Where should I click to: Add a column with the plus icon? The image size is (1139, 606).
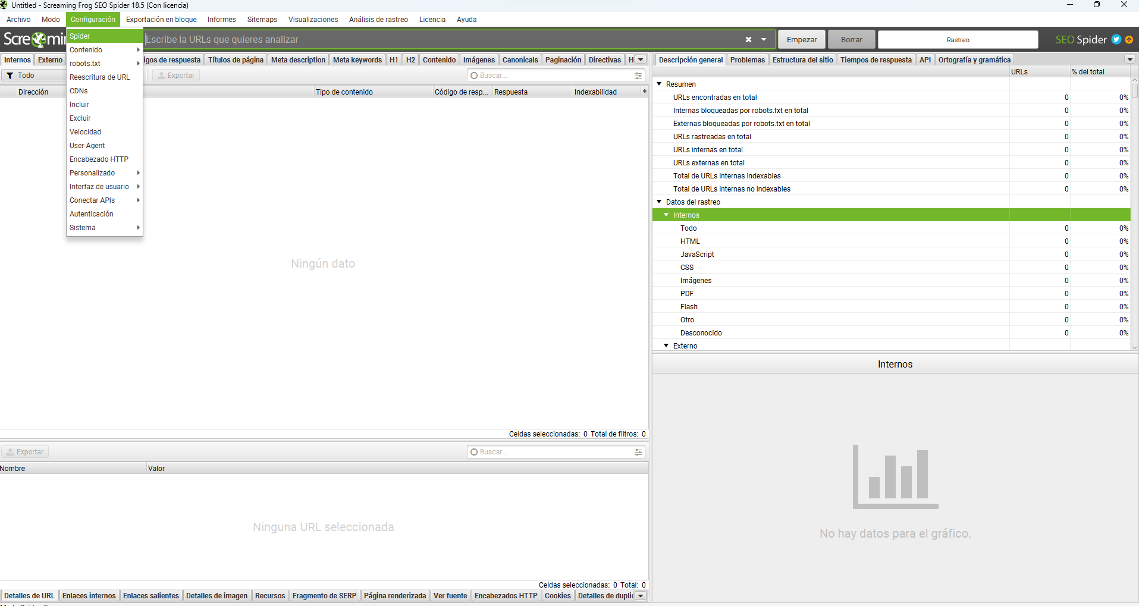tap(644, 92)
